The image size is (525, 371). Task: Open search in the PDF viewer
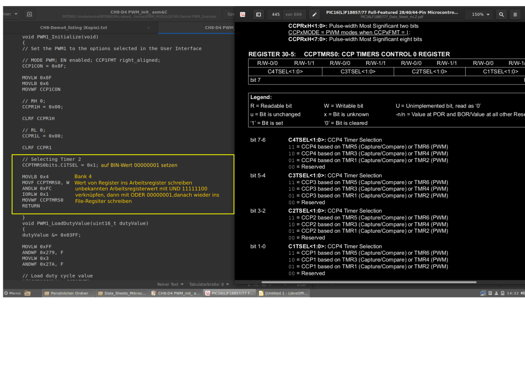click(501, 14)
